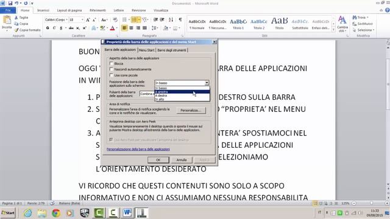
Task: Click the Windows Start button
Action: pos(8,213)
